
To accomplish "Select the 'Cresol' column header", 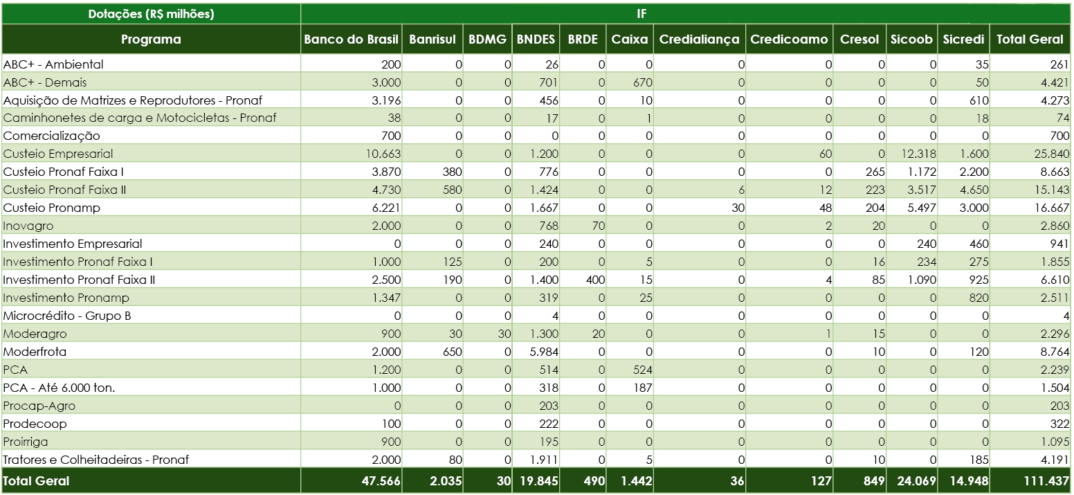I will [x=859, y=39].
